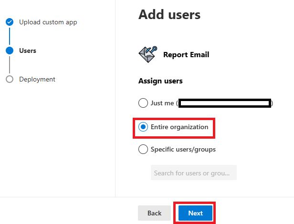Click the Add users heading
The width and height of the screenshot is (294, 224).
(169, 14)
